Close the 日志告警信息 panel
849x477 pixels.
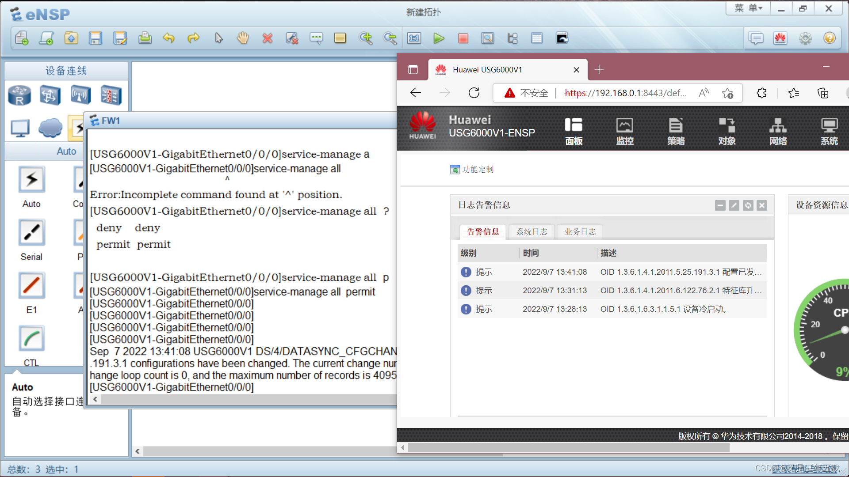762,205
